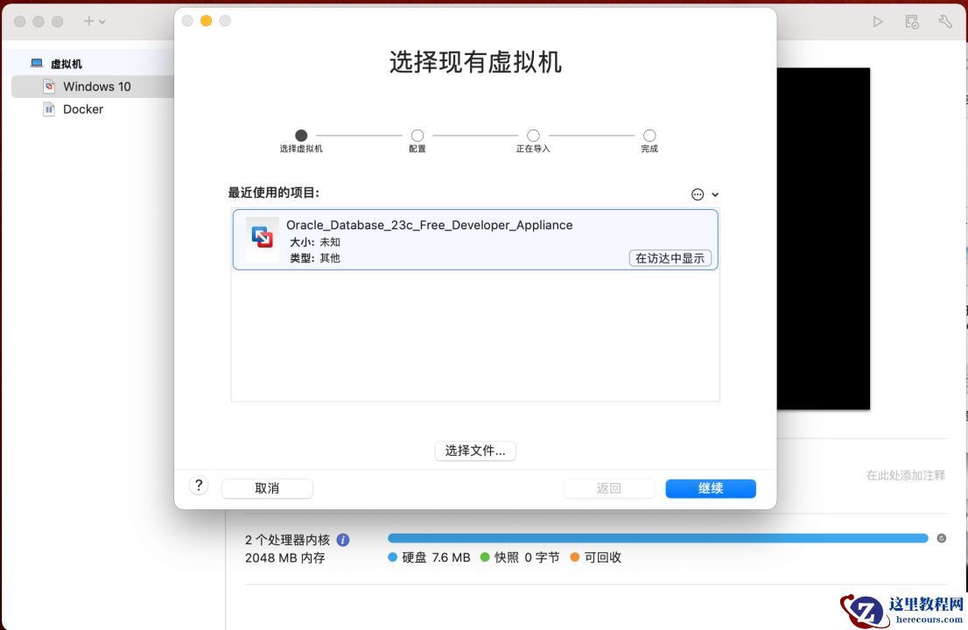Click the Continue (继续) button
Screen dimensions: 968x630
coord(711,488)
